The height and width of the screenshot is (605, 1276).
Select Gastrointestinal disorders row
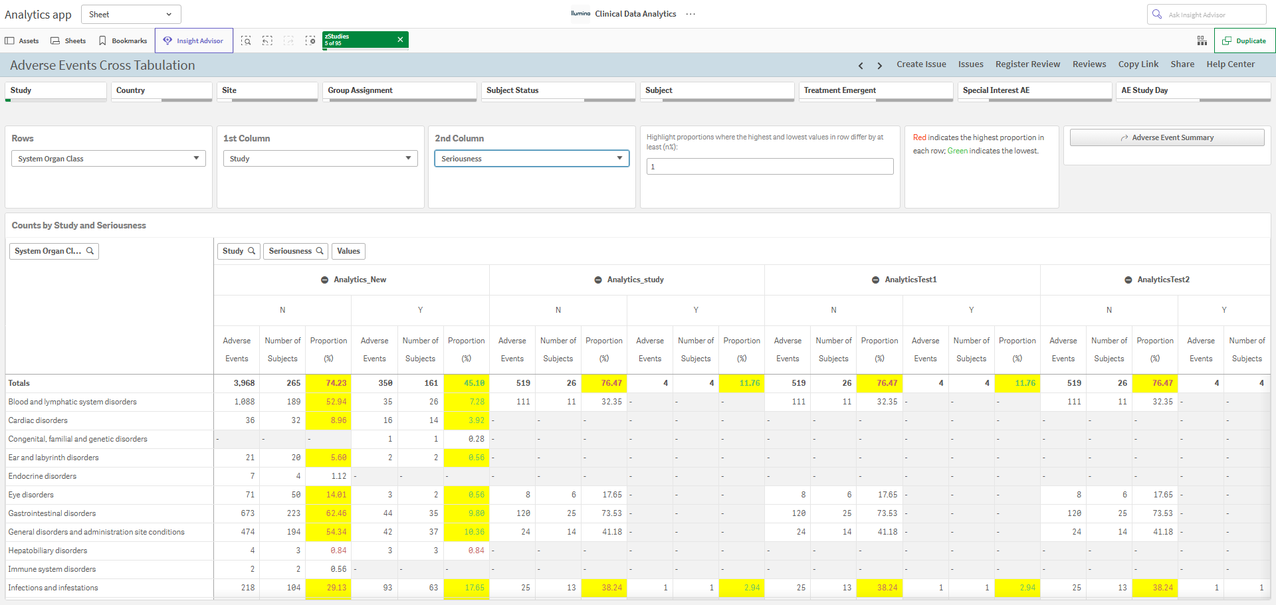pos(52,513)
